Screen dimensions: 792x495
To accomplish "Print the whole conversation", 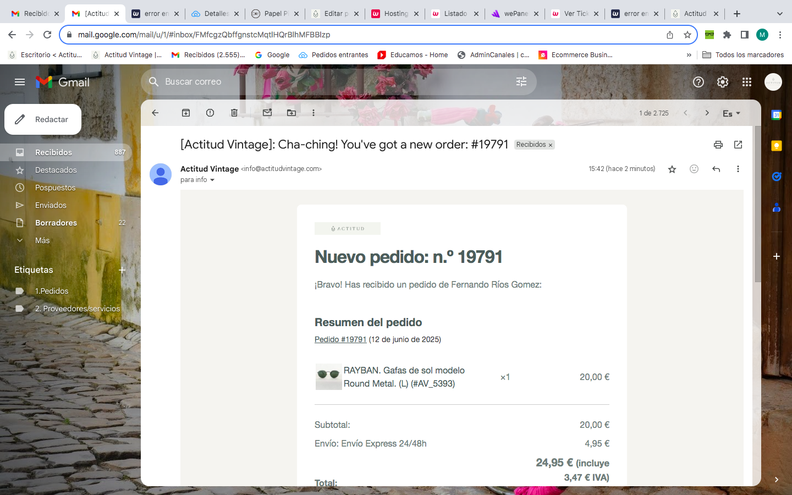I will click(718, 145).
